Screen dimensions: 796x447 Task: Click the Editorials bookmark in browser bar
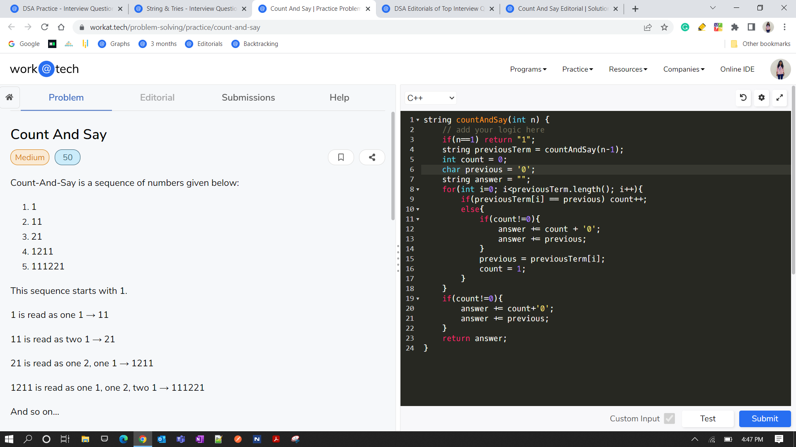click(x=209, y=43)
